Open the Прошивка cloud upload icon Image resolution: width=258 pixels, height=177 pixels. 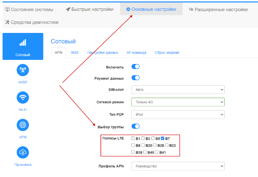23,152
